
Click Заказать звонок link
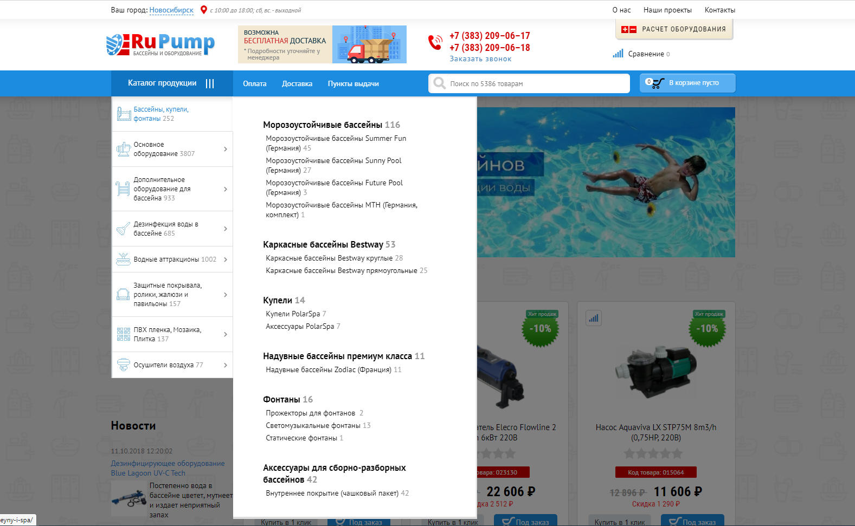(x=480, y=59)
